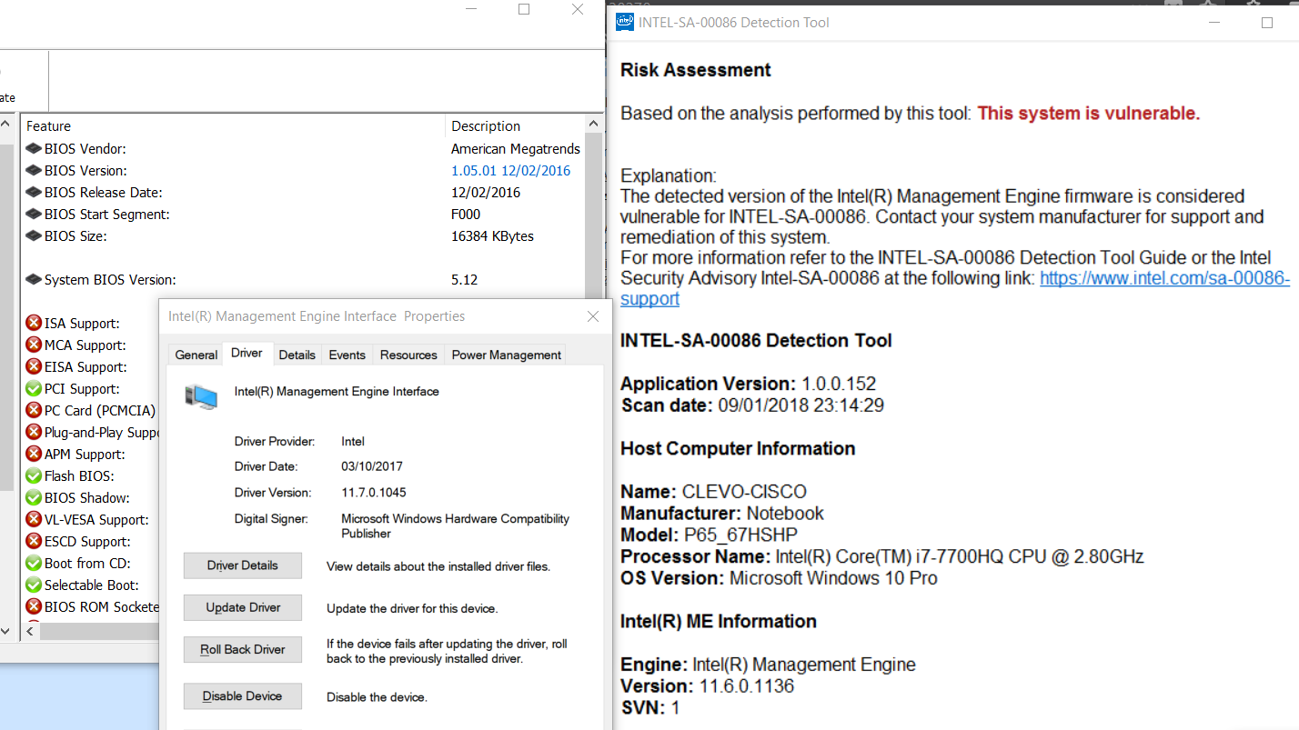Click the Risk Assessment heading
Screen dimensions: 1299x730
696,70
